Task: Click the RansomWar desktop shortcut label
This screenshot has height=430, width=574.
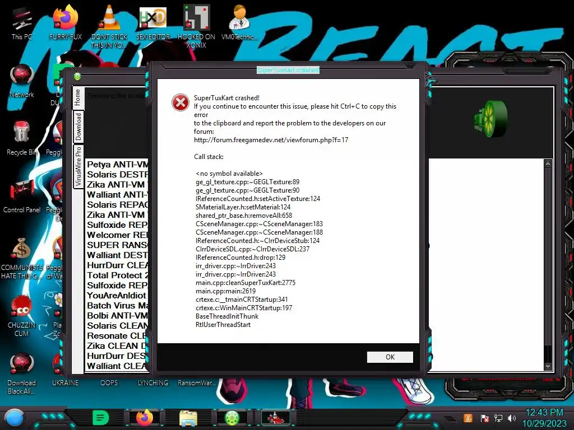Action: tap(197, 383)
